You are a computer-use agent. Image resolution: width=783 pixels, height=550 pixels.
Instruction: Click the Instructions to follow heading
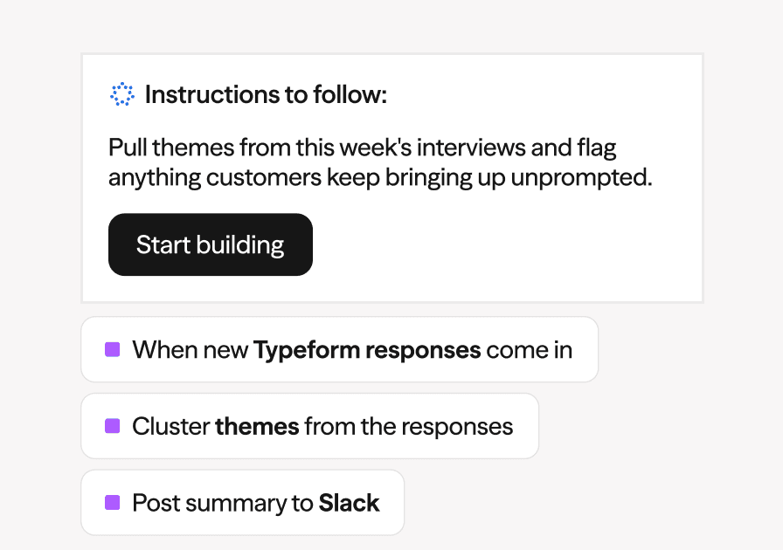[266, 95]
